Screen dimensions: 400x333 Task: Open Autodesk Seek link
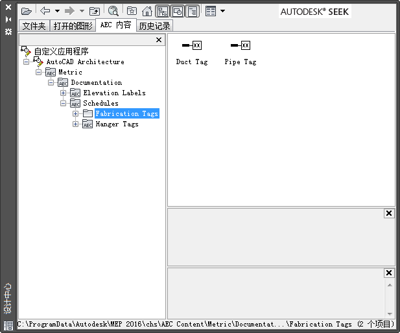coord(314,12)
